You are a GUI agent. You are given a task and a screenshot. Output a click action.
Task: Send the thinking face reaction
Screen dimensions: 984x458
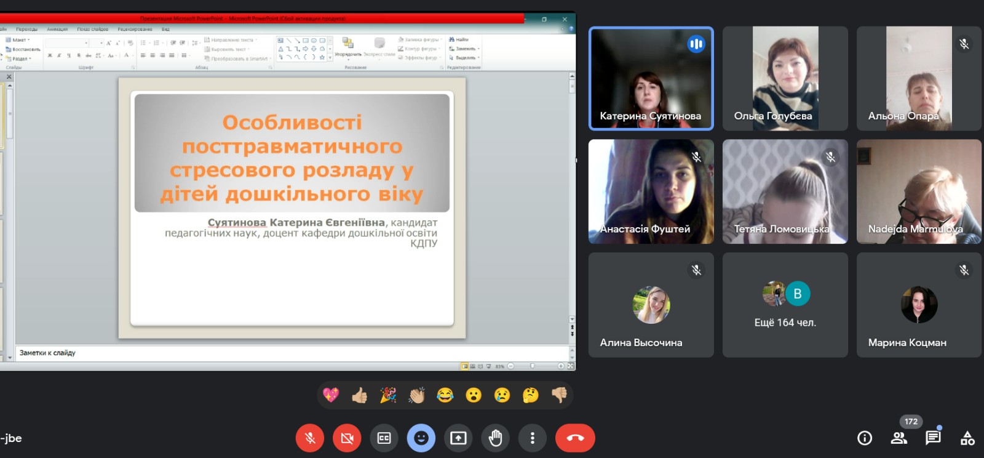click(531, 395)
